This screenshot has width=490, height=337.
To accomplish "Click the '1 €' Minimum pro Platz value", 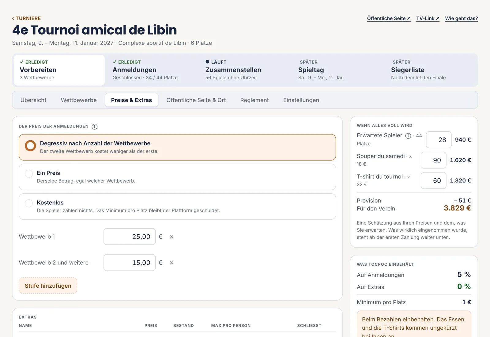I will pyautogui.click(x=467, y=302).
